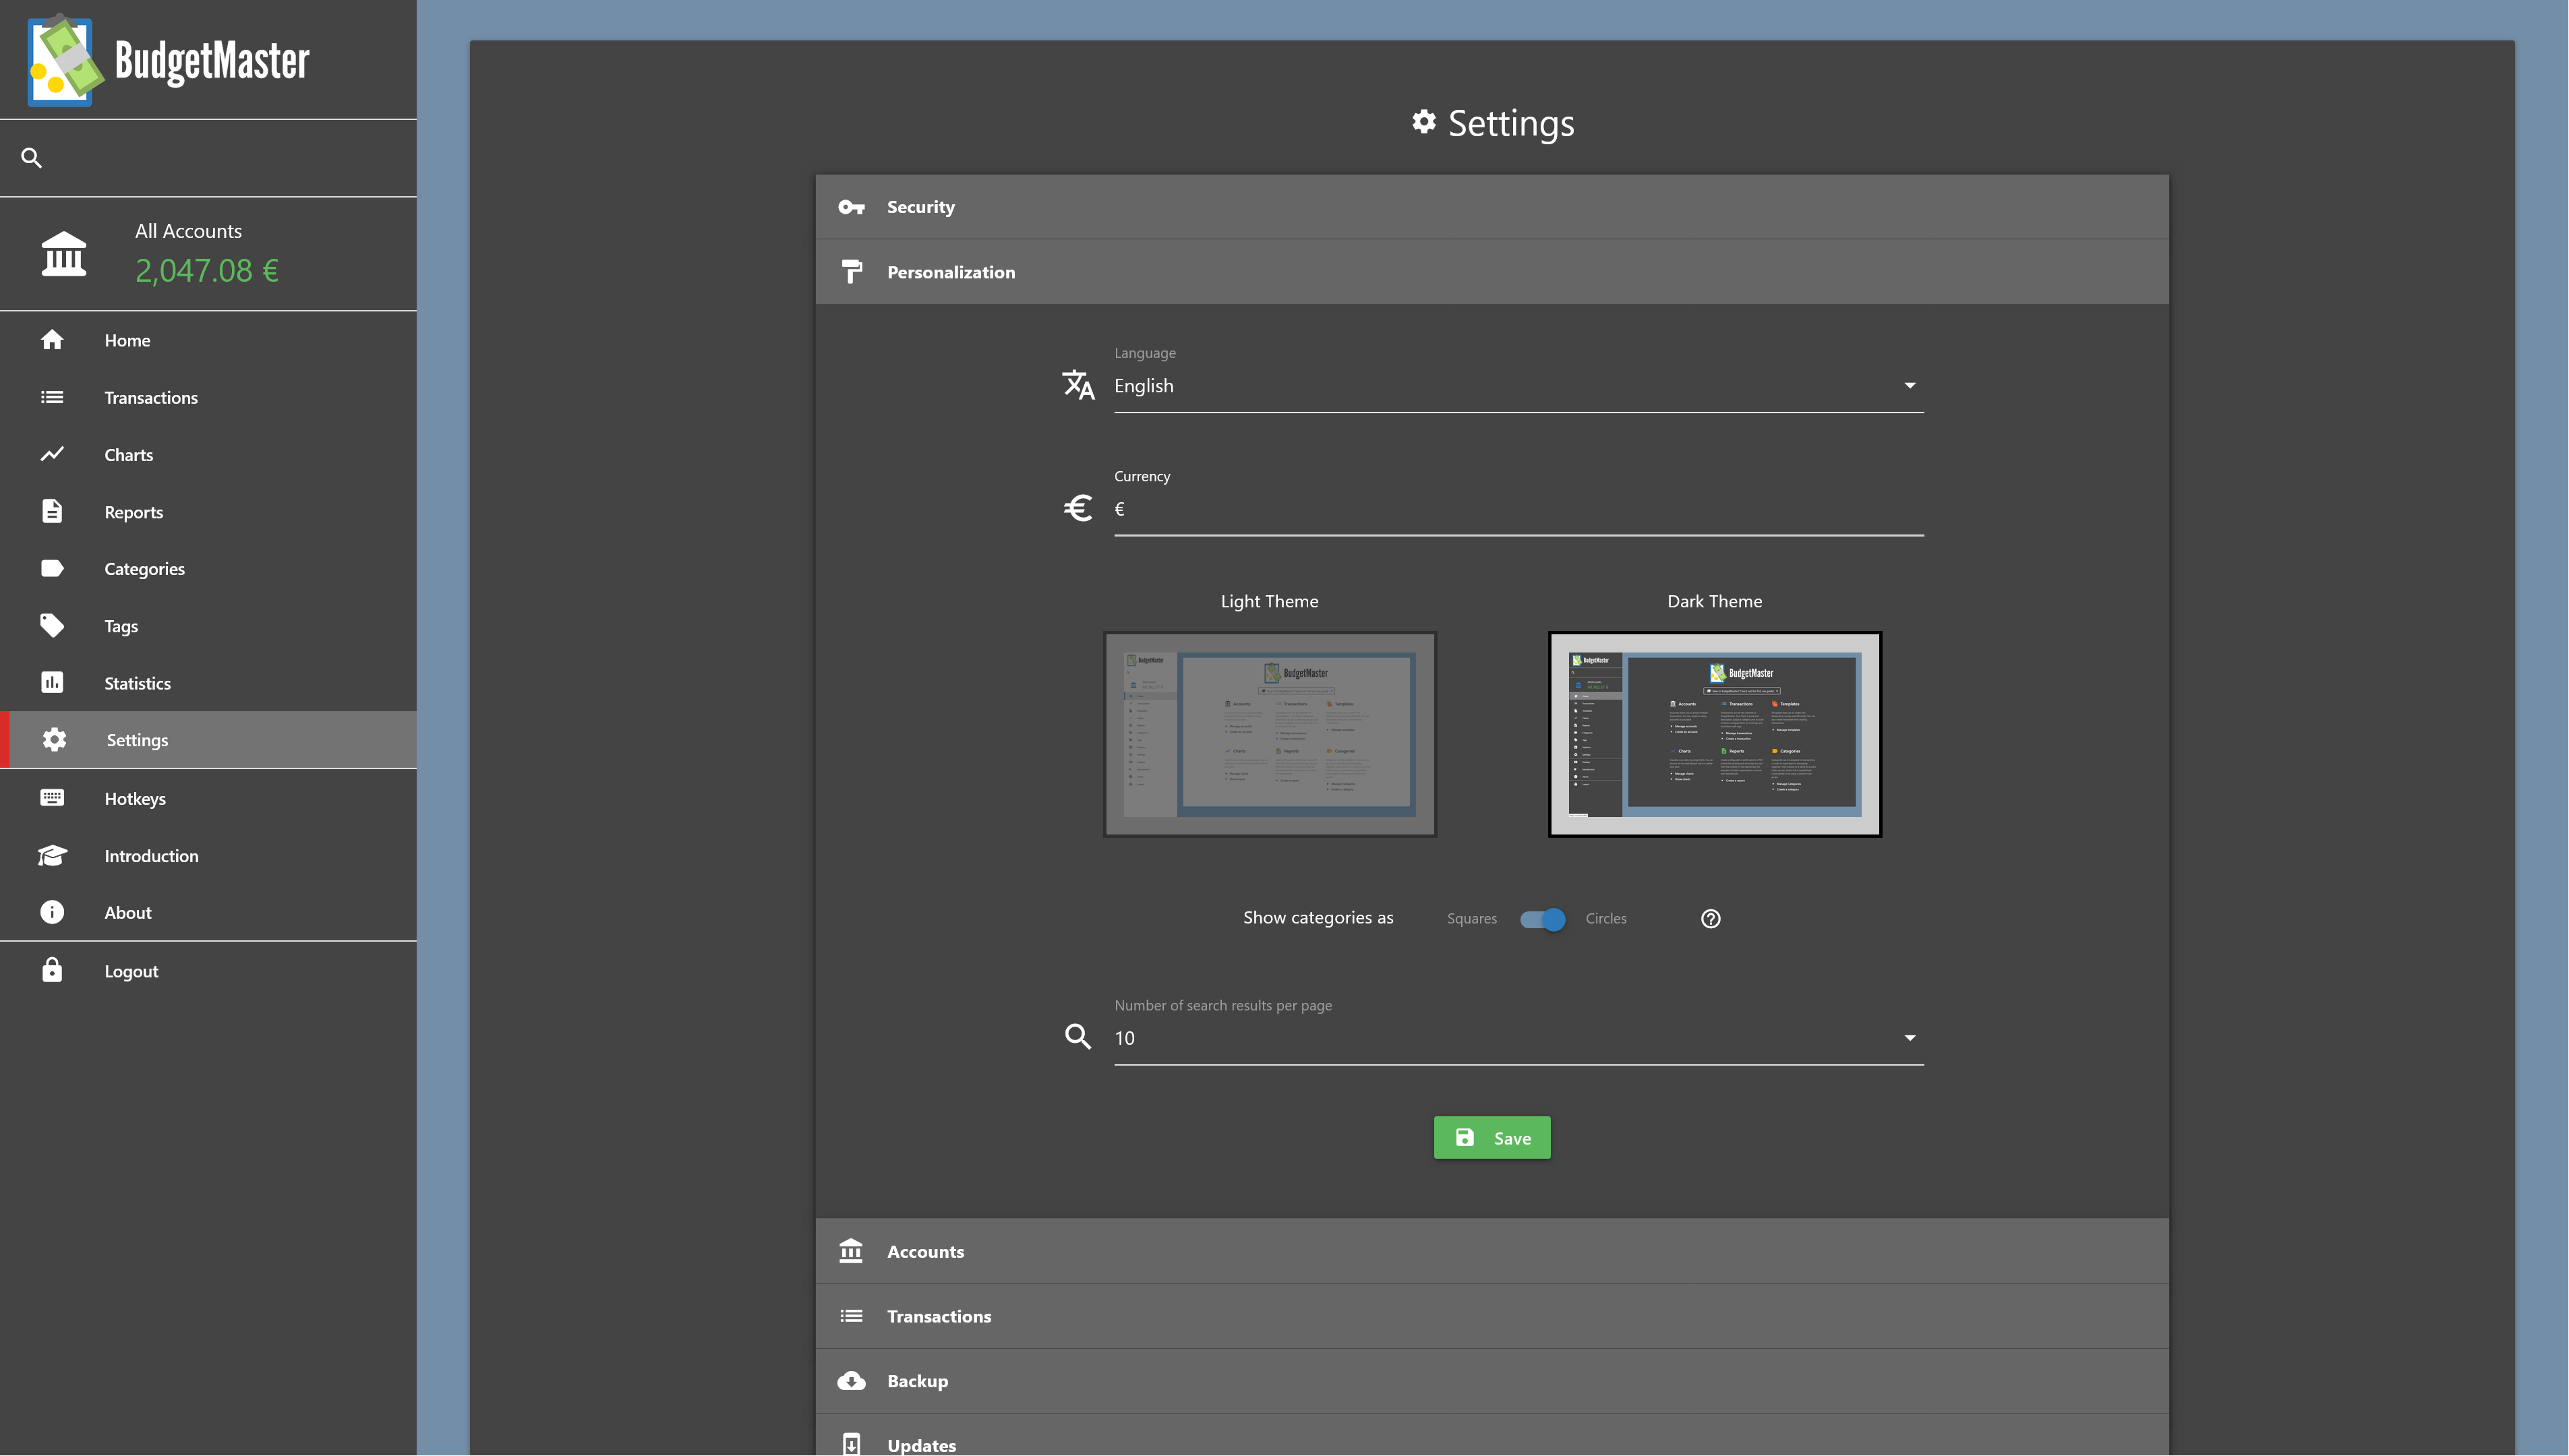Click the Categories label icon
This screenshot has width=2569, height=1456.
52,568
